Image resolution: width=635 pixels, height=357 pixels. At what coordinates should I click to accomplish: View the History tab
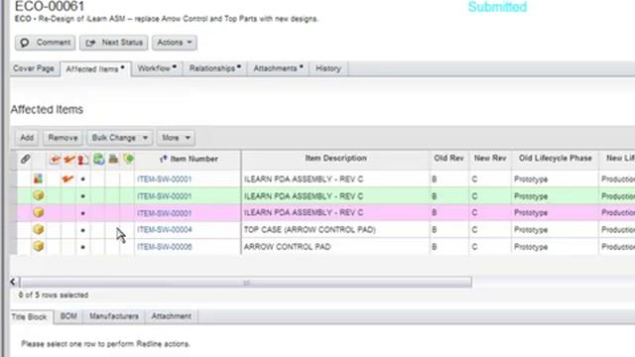pyautogui.click(x=328, y=68)
